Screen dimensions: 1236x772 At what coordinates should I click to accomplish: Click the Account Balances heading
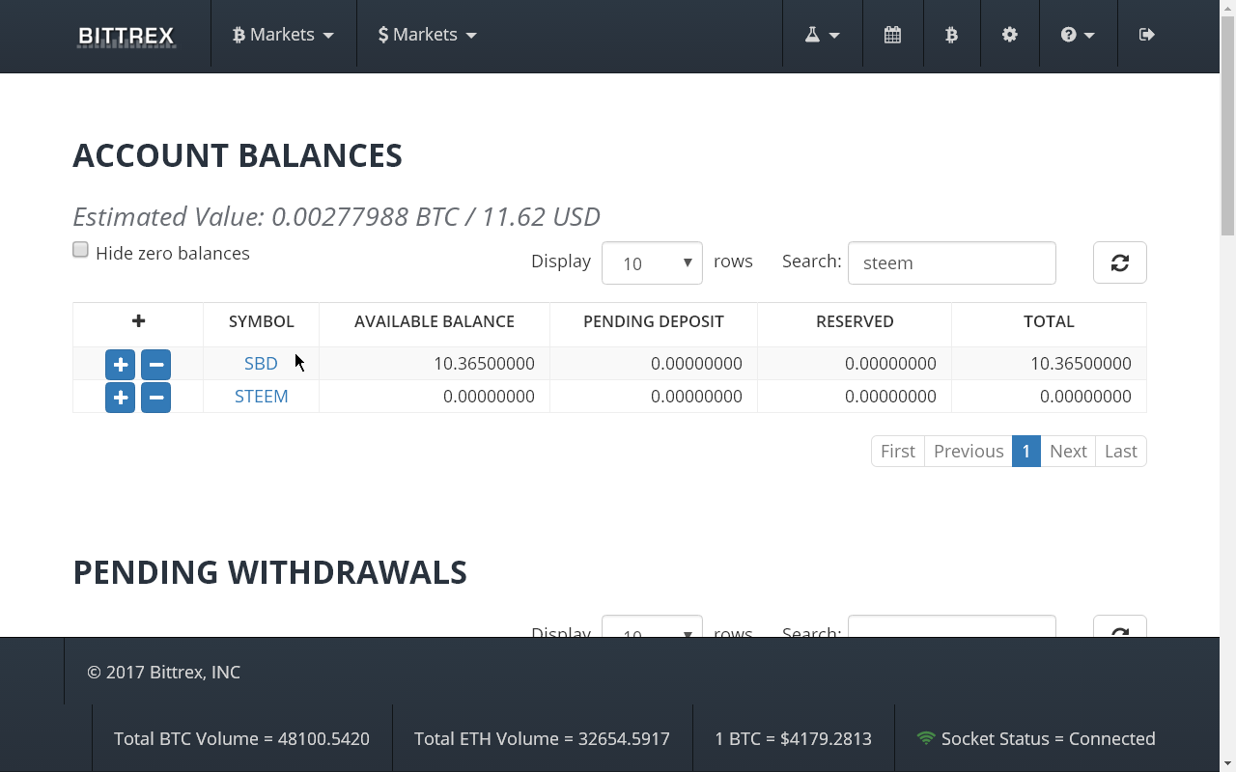pos(238,155)
